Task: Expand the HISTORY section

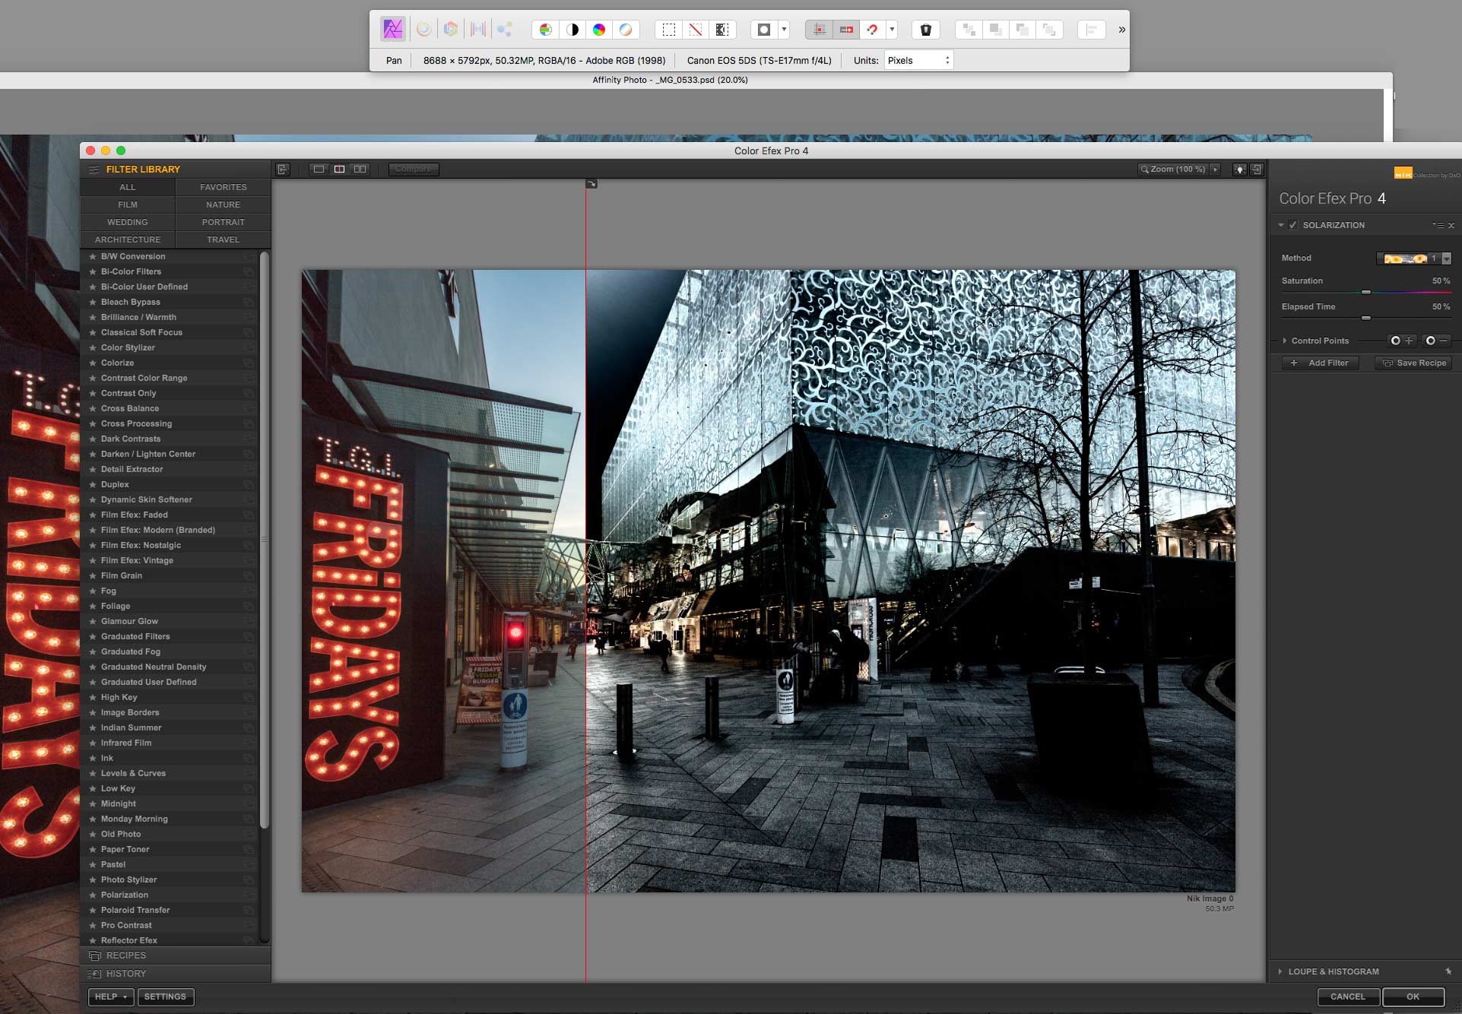Action: [176, 974]
